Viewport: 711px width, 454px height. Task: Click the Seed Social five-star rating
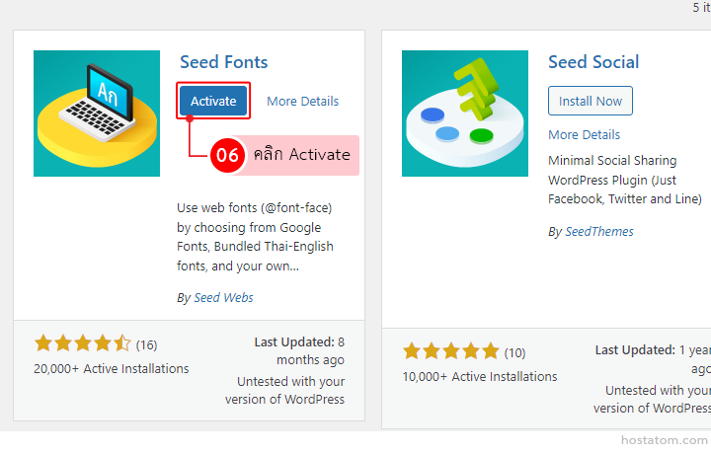450,351
